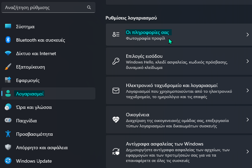This screenshot has height=168, width=252.
Task: Expand Επιλογές εισόδου chevron
Action: click(248, 61)
